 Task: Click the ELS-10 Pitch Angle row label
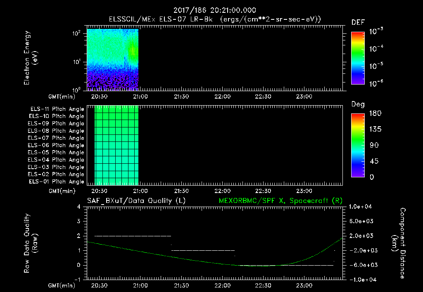coord(57,116)
